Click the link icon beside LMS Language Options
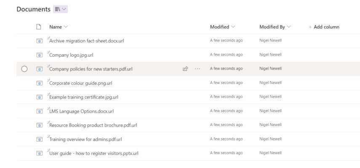This screenshot has width=360, height=168. pyautogui.click(x=40, y=111)
